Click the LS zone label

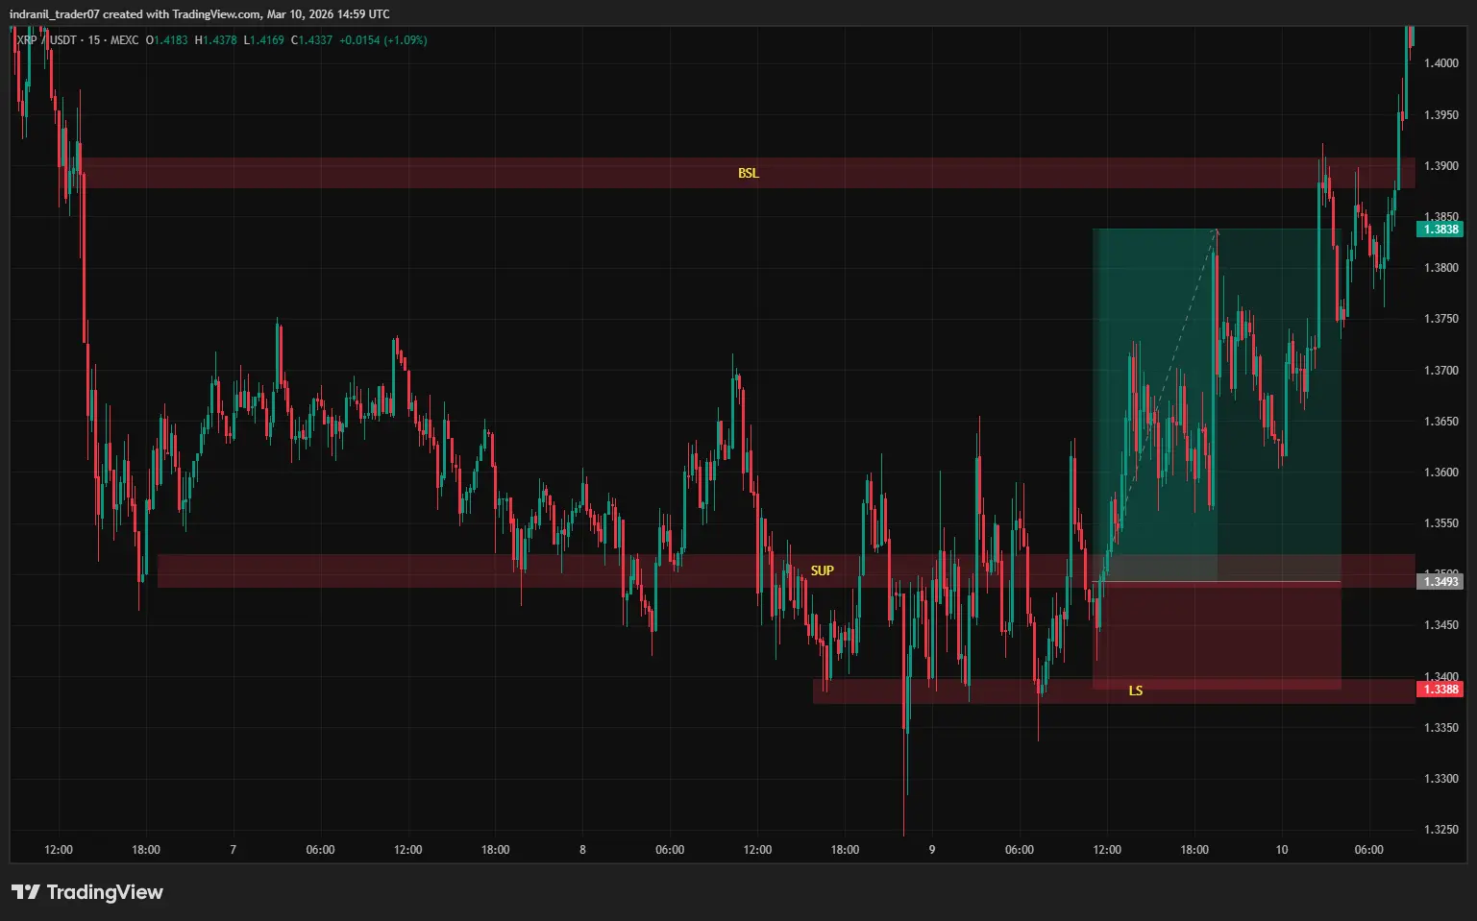[1136, 691]
